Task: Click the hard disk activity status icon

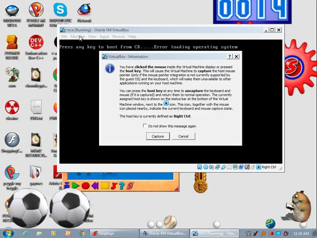Action: (x=200, y=167)
